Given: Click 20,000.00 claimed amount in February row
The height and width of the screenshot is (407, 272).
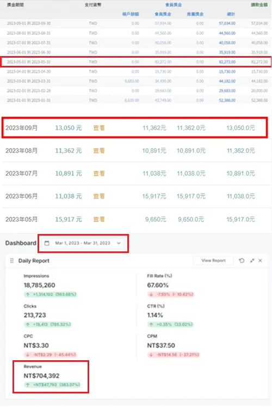Looking at the screenshot, I should pyautogui.click(x=259, y=90).
